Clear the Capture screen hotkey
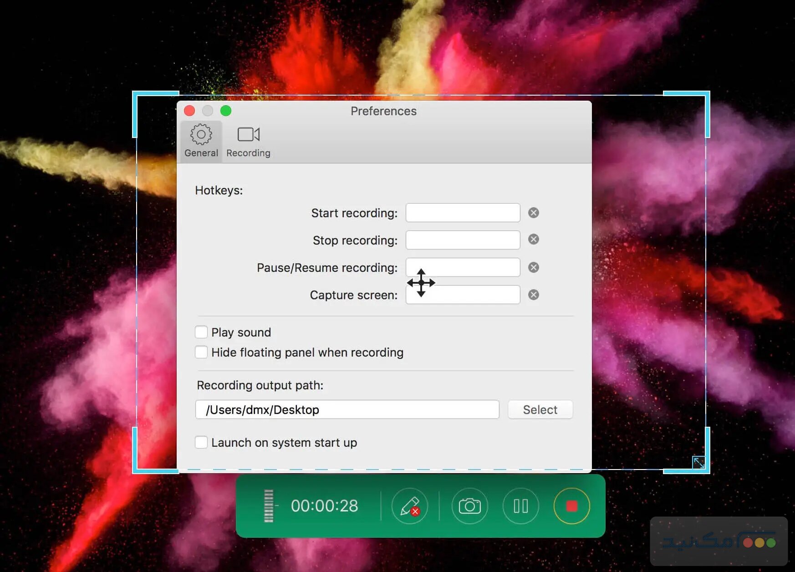795x572 pixels. [533, 295]
